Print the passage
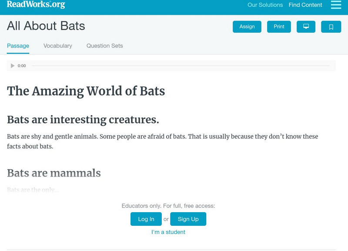348x251 pixels. pos(279,27)
